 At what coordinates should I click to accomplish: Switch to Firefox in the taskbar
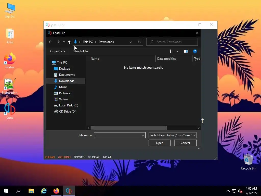(x=56, y=191)
